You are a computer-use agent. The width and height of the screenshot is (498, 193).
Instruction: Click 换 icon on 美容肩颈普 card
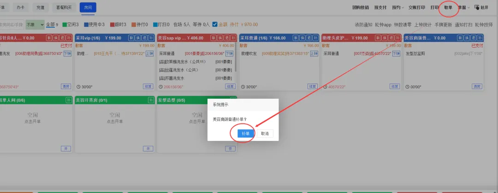(x=467, y=38)
